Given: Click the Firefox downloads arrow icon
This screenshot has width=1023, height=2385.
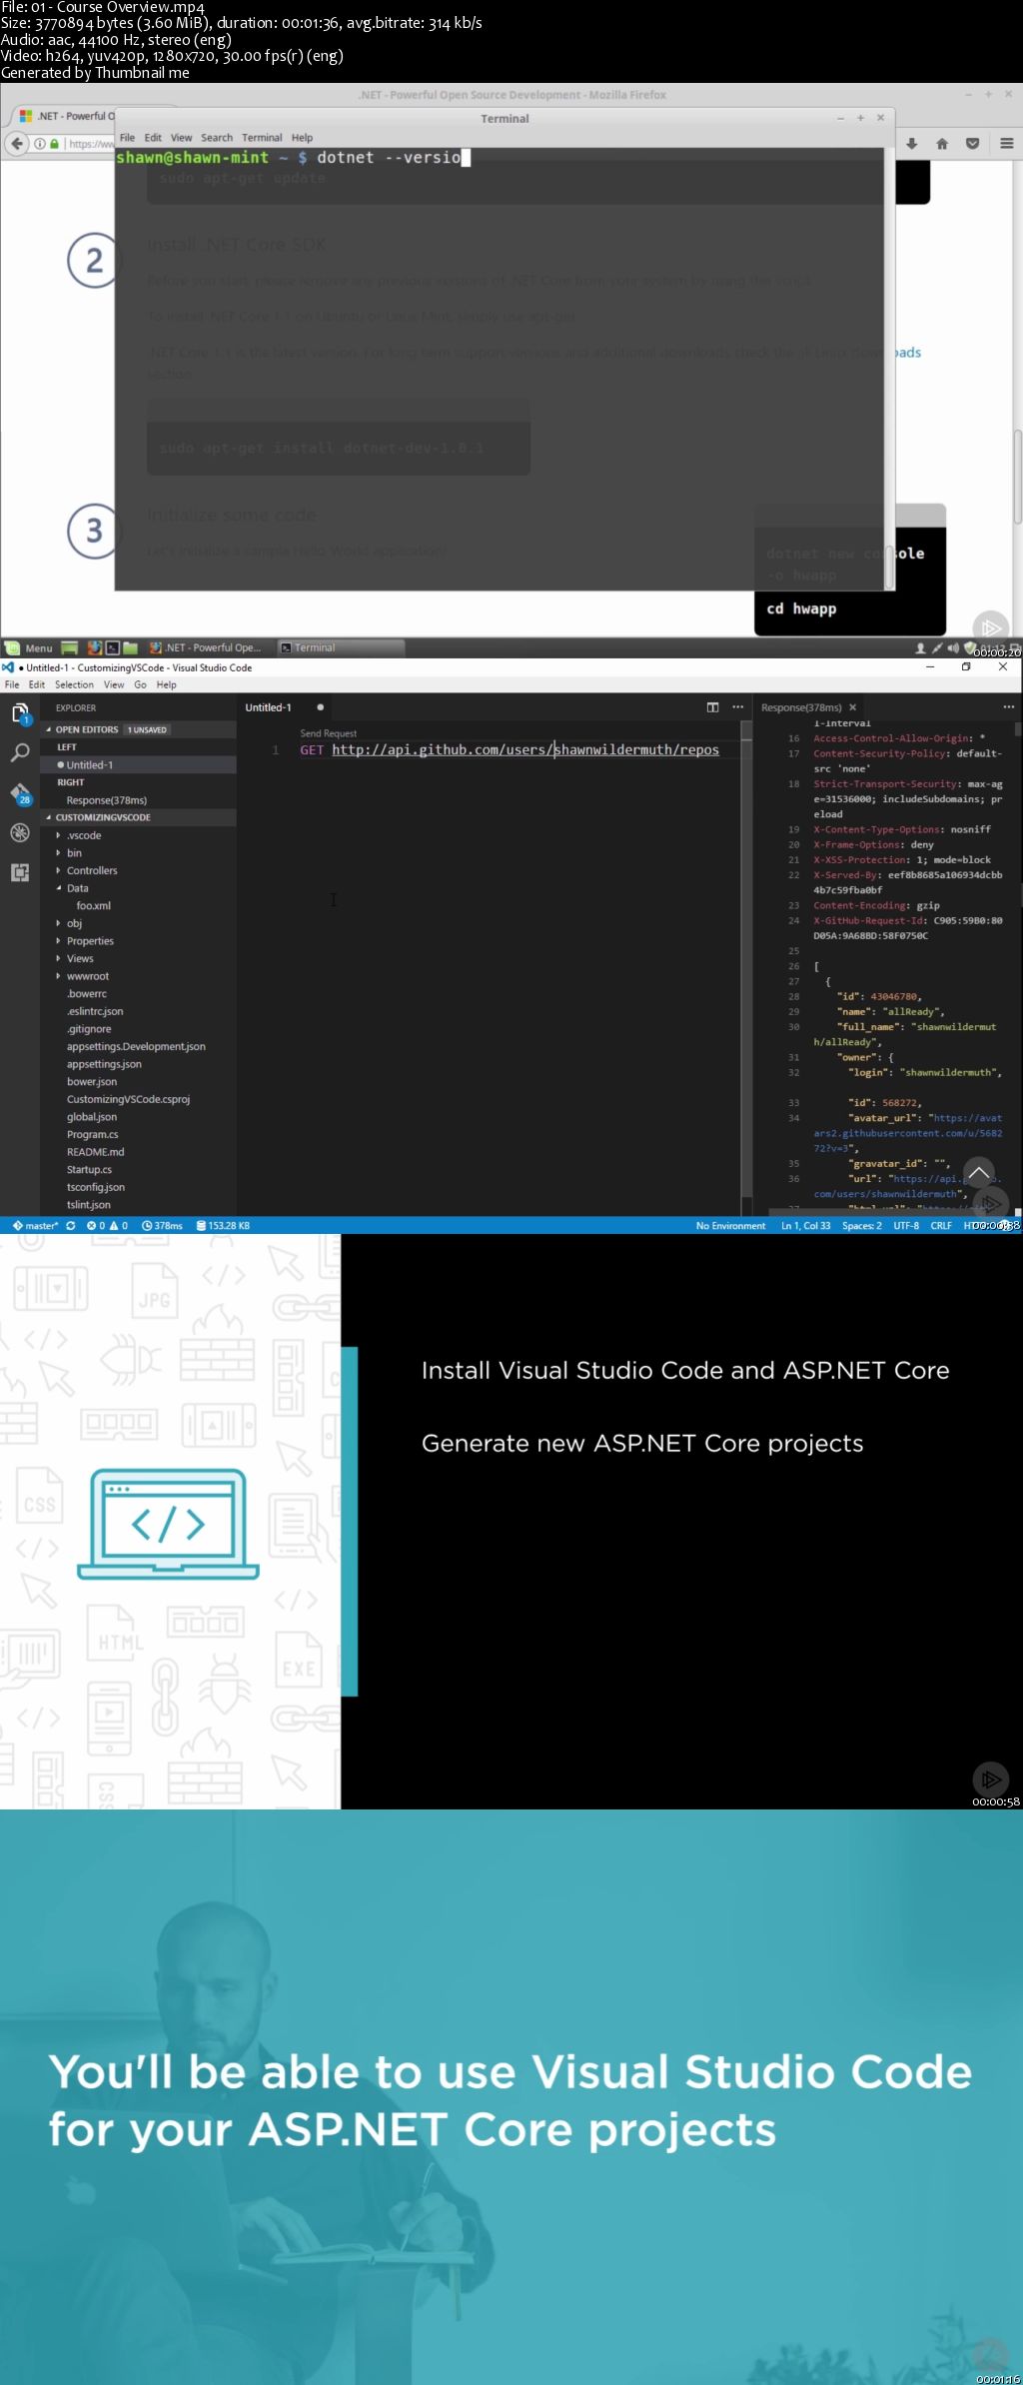Looking at the screenshot, I should pos(912,144).
